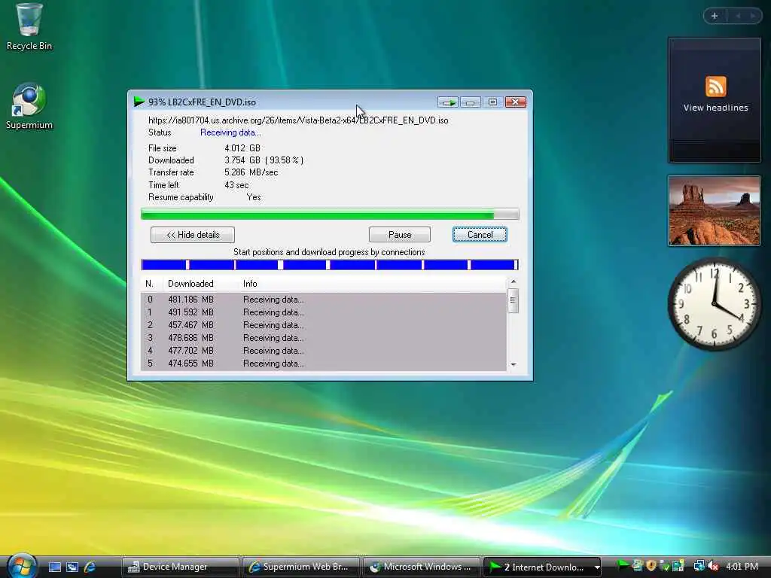Click the Hide details button
The width and height of the screenshot is (771, 578).
(x=193, y=235)
